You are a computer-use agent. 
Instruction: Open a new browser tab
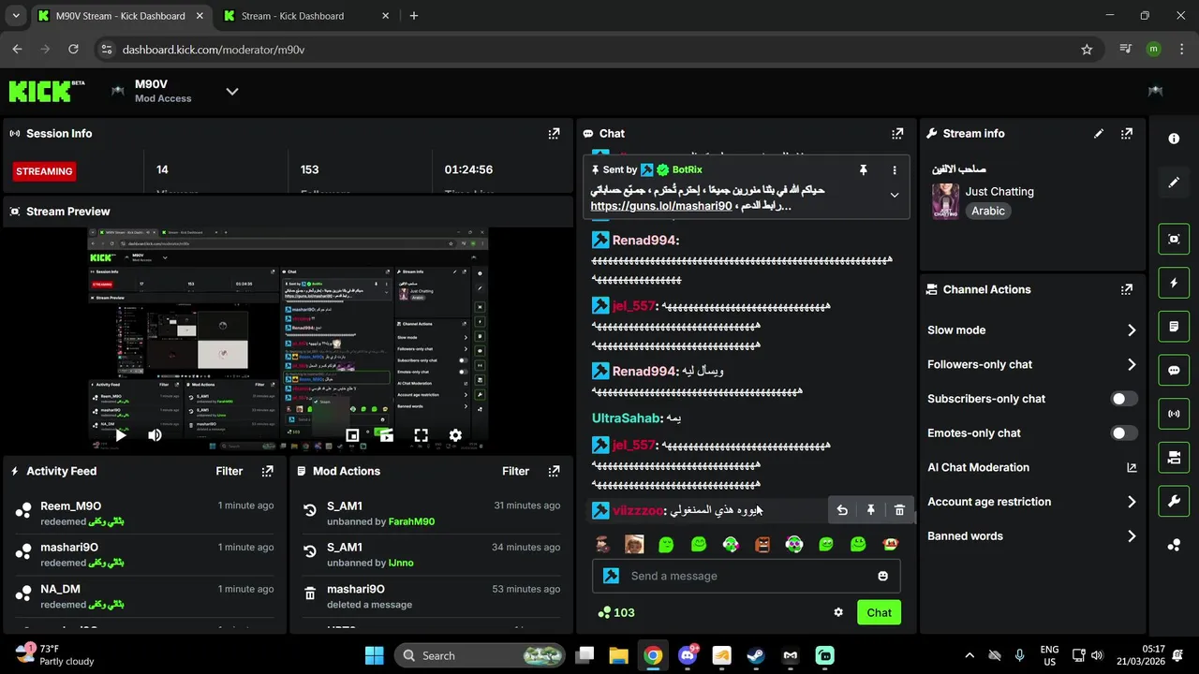click(x=414, y=16)
